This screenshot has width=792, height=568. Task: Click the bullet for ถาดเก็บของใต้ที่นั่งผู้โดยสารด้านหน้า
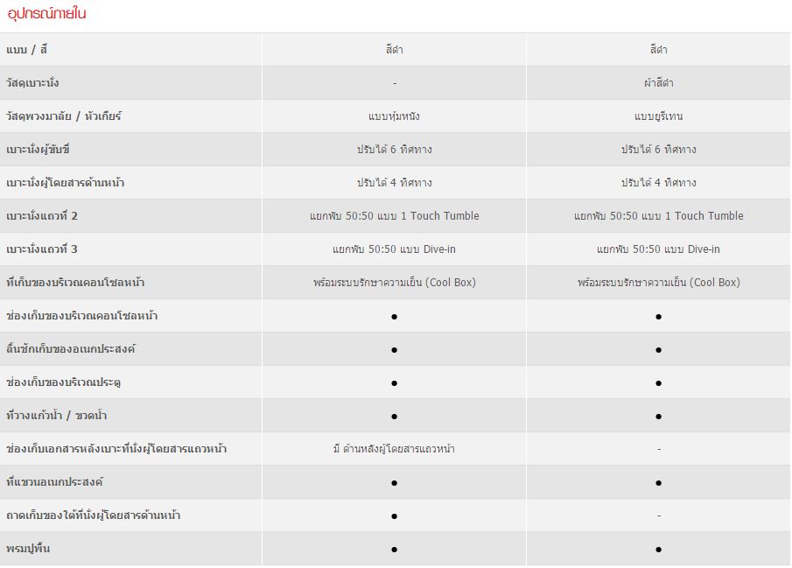(x=395, y=516)
